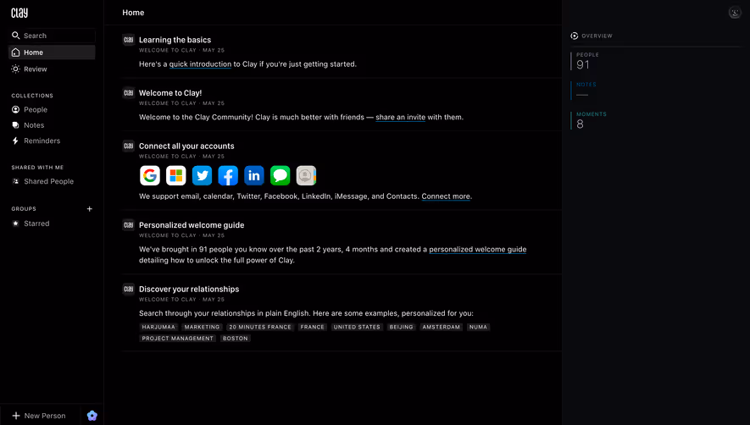Click Personalized welcome guide heading
Image resolution: width=750 pixels, height=425 pixels.
tap(192, 224)
